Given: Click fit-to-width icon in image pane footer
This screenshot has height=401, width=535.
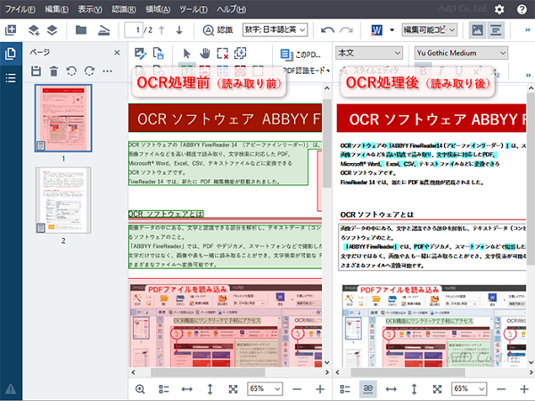Looking at the screenshot, I should pos(187,389).
